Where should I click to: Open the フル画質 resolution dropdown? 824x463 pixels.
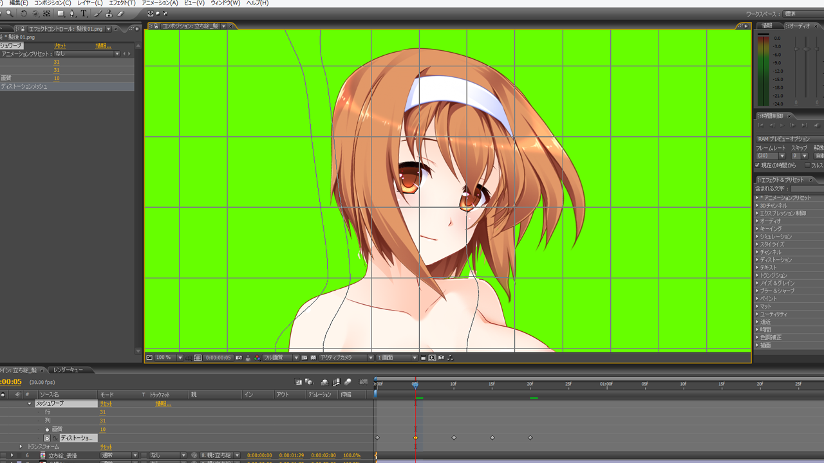[281, 358]
